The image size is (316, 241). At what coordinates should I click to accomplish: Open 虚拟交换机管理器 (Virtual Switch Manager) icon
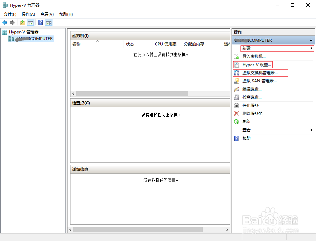coord(236,73)
